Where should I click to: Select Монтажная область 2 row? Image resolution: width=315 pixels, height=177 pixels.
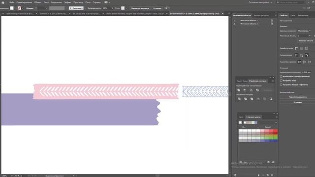(x=252, y=24)
